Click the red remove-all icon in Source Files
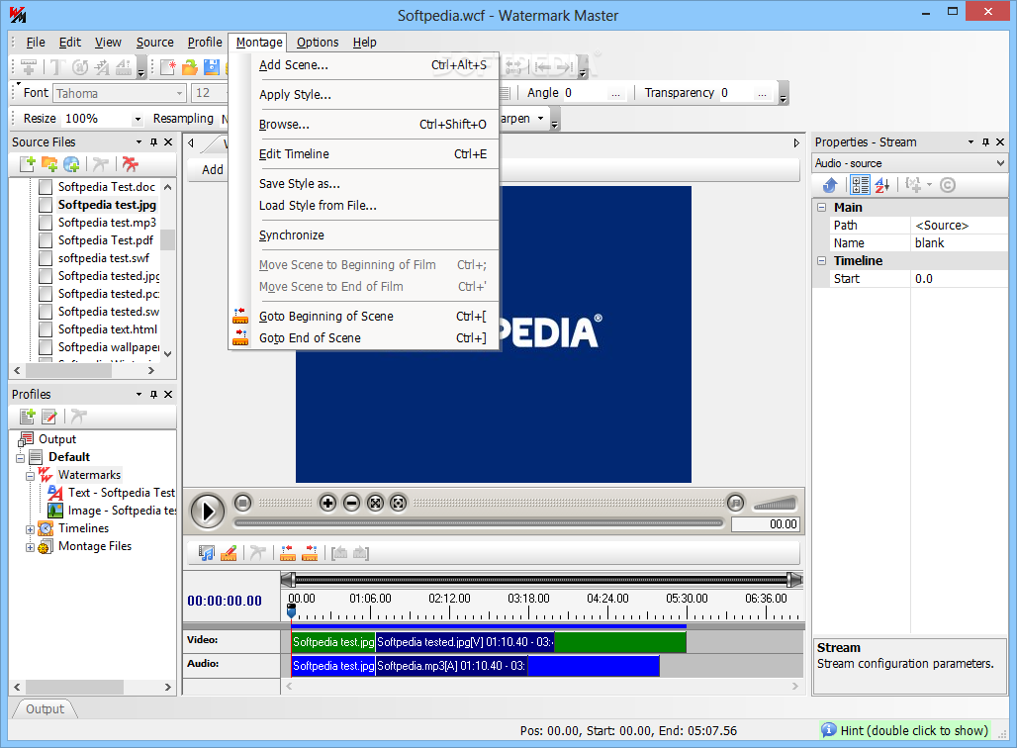 pos(131,164)
